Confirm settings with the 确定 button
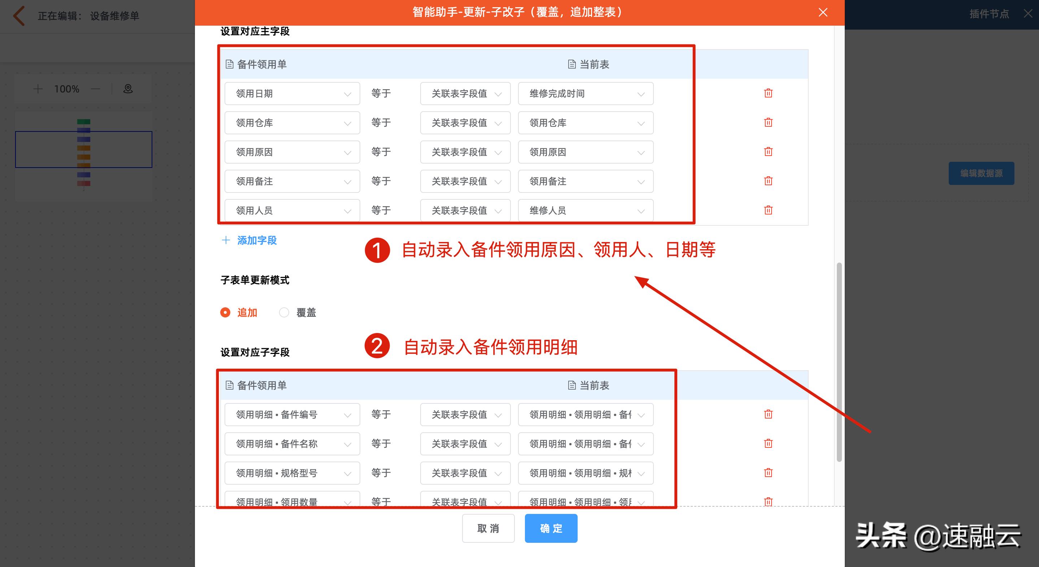 (x=551, y=528)
